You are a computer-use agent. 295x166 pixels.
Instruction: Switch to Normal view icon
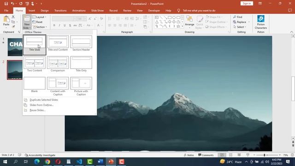pos(222,155)
